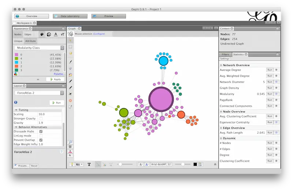Toggle the Nodes button in Appearance
The image size is (293, 191).
point(18,34)
